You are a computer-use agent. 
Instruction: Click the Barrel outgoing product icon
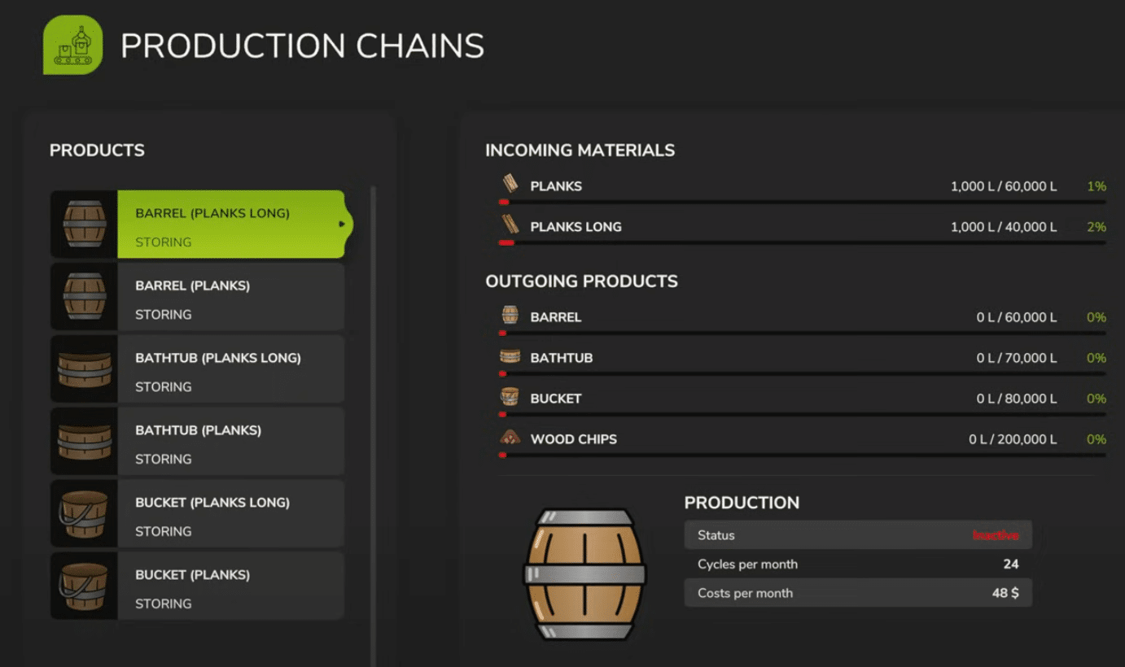(x=510, y=316)
